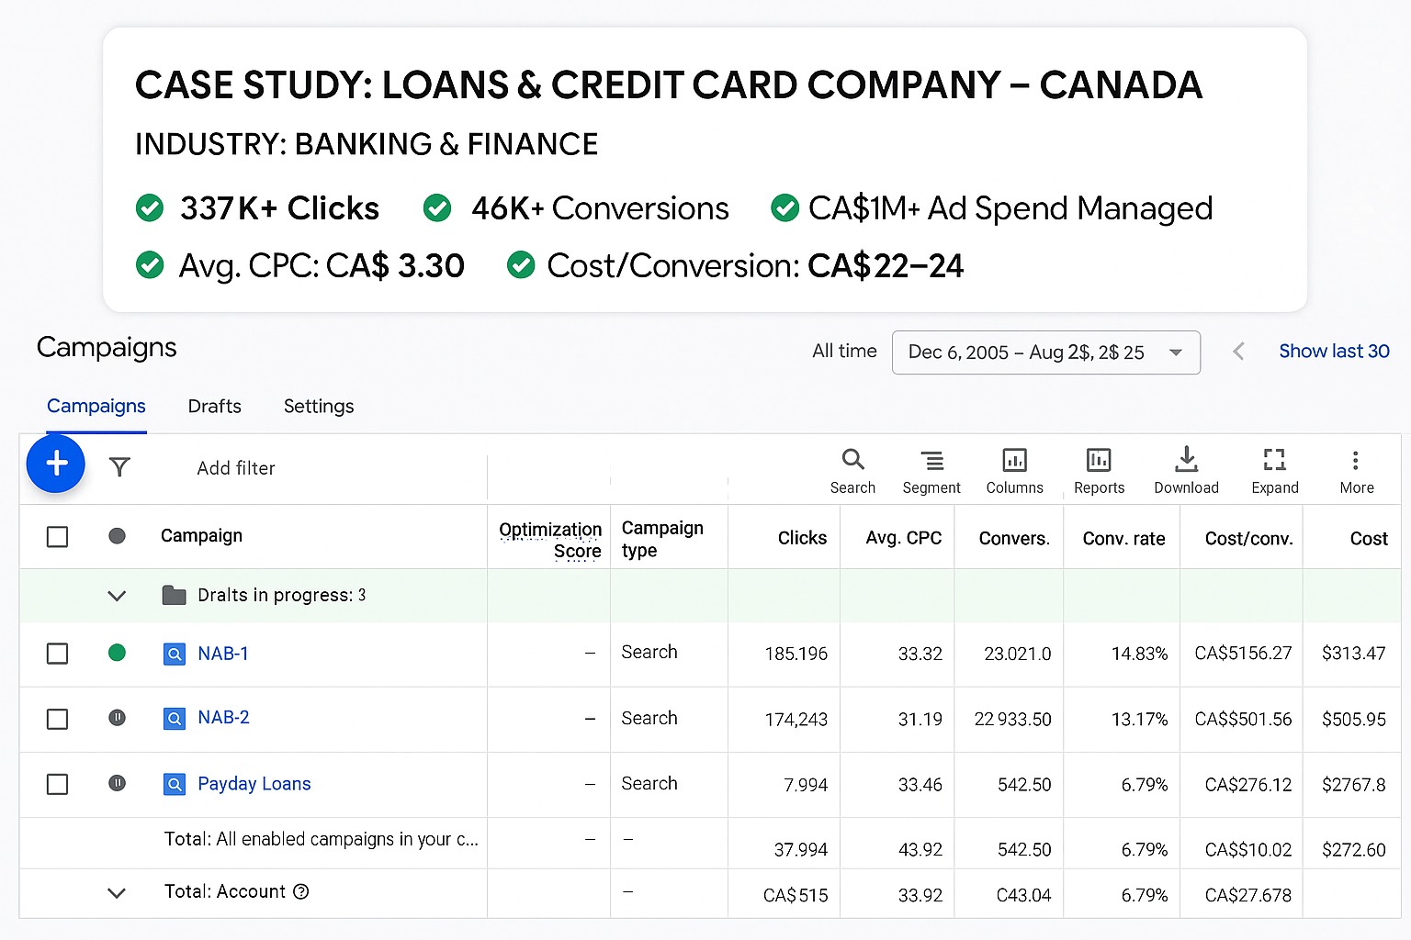Viewport: 1411px width, 940px height.
Task: Click the CA$27.678 account cost/conv. cell
Action: [x=1247, y=895]
